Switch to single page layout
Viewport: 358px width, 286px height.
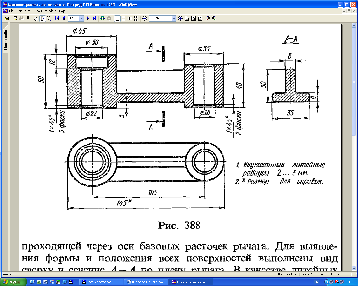117,18
